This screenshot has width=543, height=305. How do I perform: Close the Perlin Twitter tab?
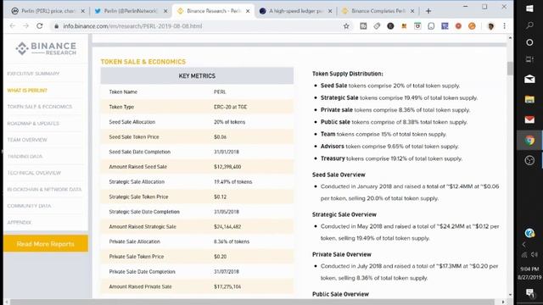165,11
